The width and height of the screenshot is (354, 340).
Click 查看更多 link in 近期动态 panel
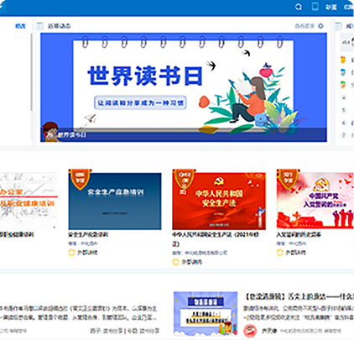[305, 26]
